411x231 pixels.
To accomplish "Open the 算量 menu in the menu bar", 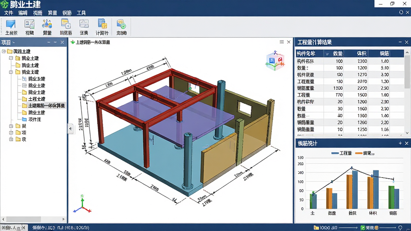I will 52,13.
